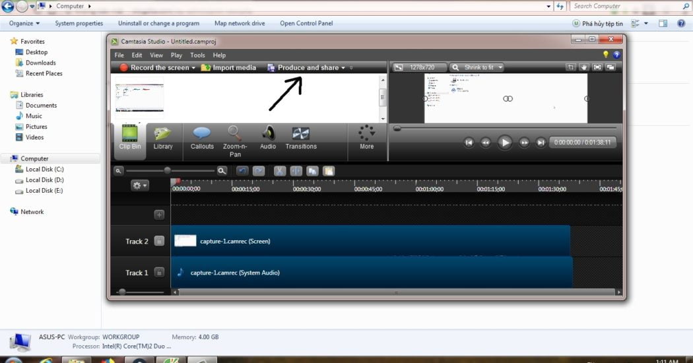Image resolution: width=693 pixels, height=363 pixels.
Task: Jump to previous clip in preview
Action: pyautogui.click(x=469, y=143)
